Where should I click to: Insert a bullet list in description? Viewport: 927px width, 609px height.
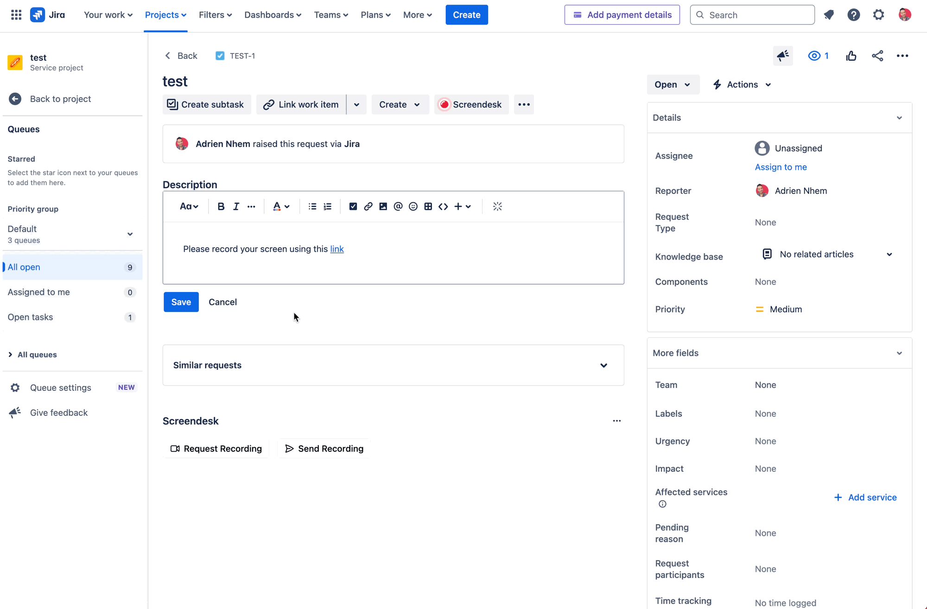[x=312, y=207]
